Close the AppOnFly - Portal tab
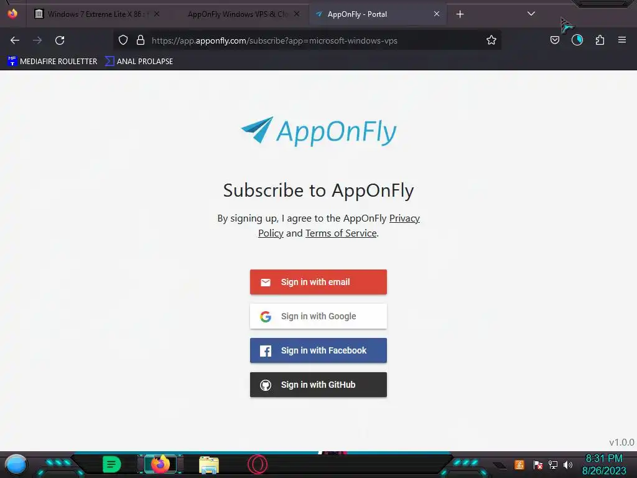637x478 pixels. (x=437, y=14)
